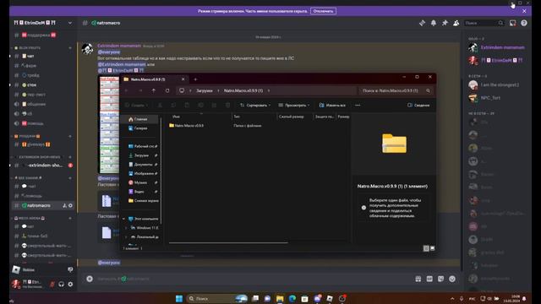Mute the microphone in Discord user panel
Viewport: 541px width, 304px height.
point(52,284)
